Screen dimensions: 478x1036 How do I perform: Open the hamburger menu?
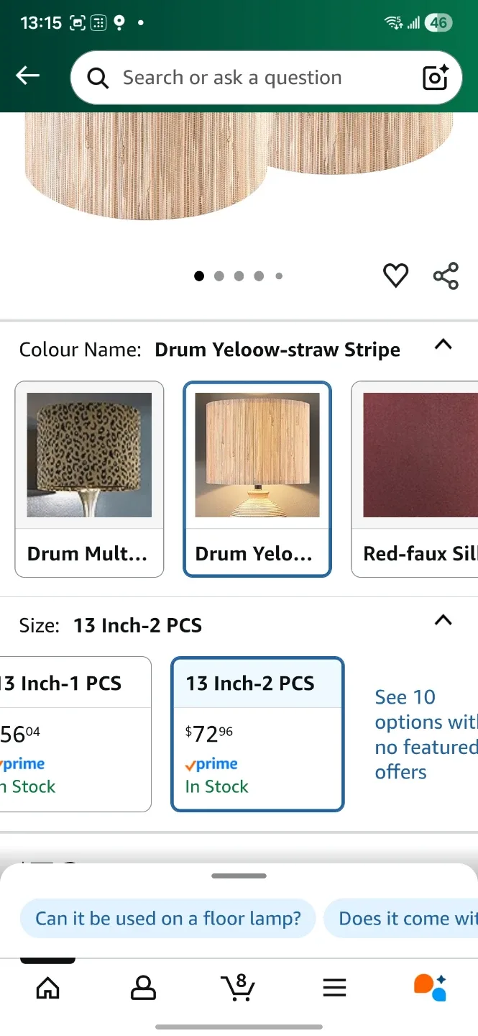click(334, 988)
